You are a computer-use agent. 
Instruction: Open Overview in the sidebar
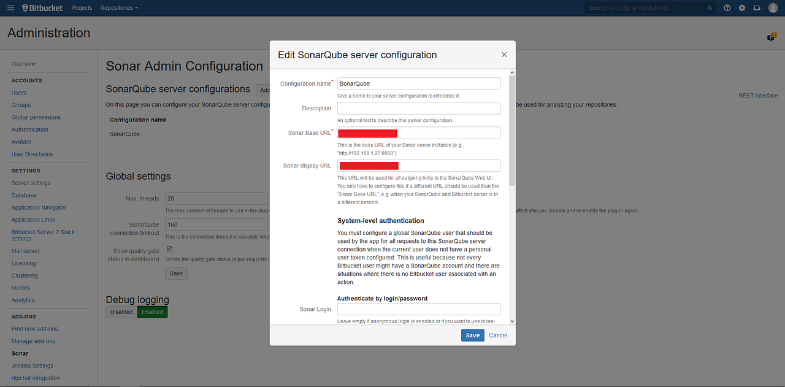tap(23, 64)
